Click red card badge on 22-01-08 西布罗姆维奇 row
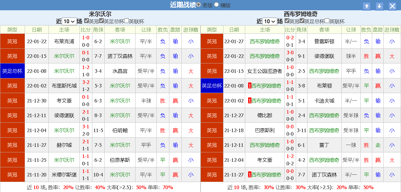Viewport: 401px width, 192px height. pyautogui.click(x=250, y=86)
